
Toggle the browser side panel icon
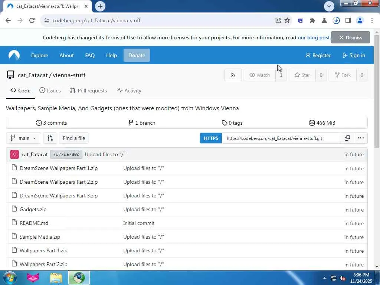tap(348, 21)
